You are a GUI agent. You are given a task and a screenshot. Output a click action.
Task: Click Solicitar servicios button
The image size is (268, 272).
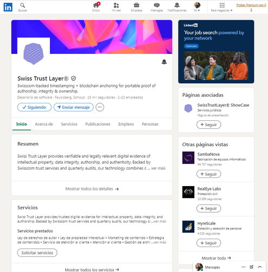(37, 252)
